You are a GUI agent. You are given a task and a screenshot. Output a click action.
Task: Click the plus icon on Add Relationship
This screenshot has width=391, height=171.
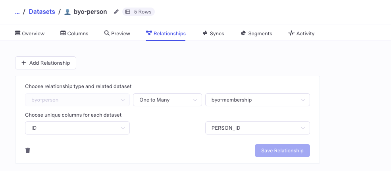(24, 63)
